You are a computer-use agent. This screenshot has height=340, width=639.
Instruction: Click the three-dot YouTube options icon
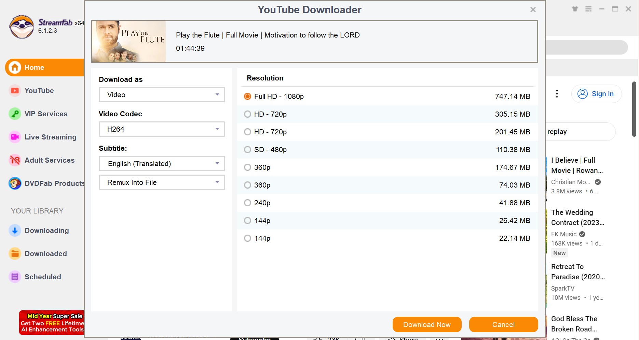coord(557,94)
